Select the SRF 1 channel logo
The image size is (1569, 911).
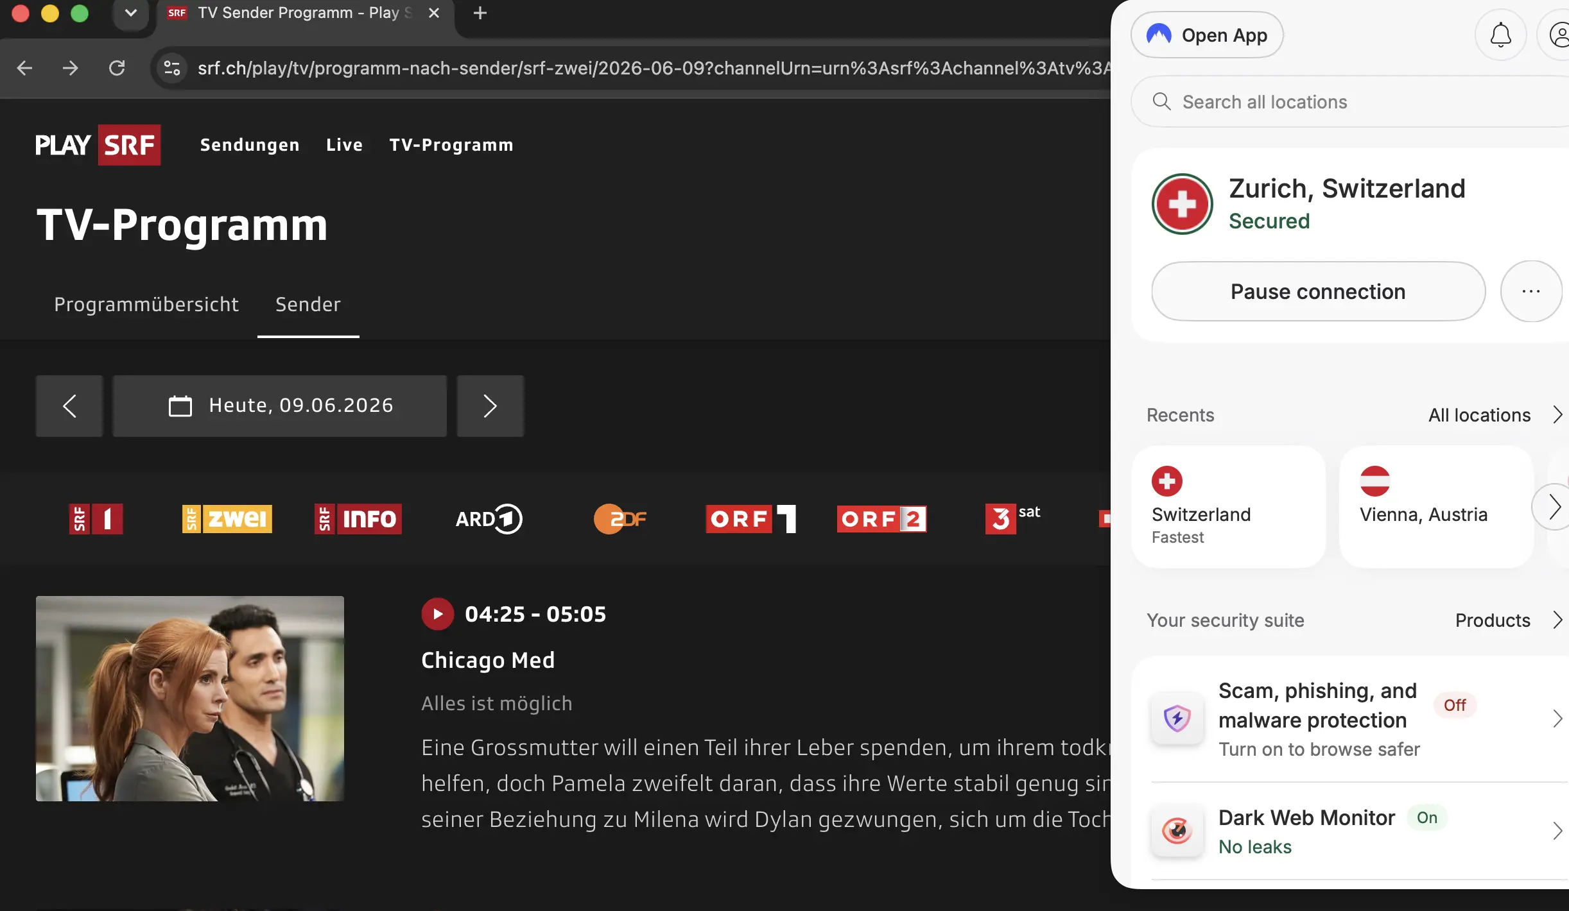[96, 519]
